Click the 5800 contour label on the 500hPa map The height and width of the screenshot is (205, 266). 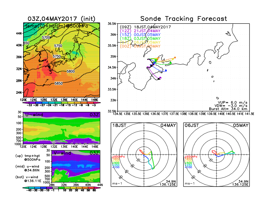tap(71, 71)
